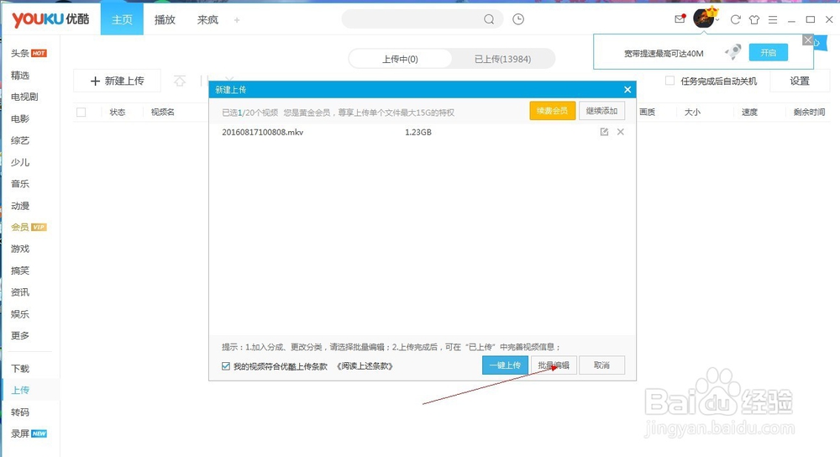
Task: Click the search magnifier icon
Action: [489, 19]
